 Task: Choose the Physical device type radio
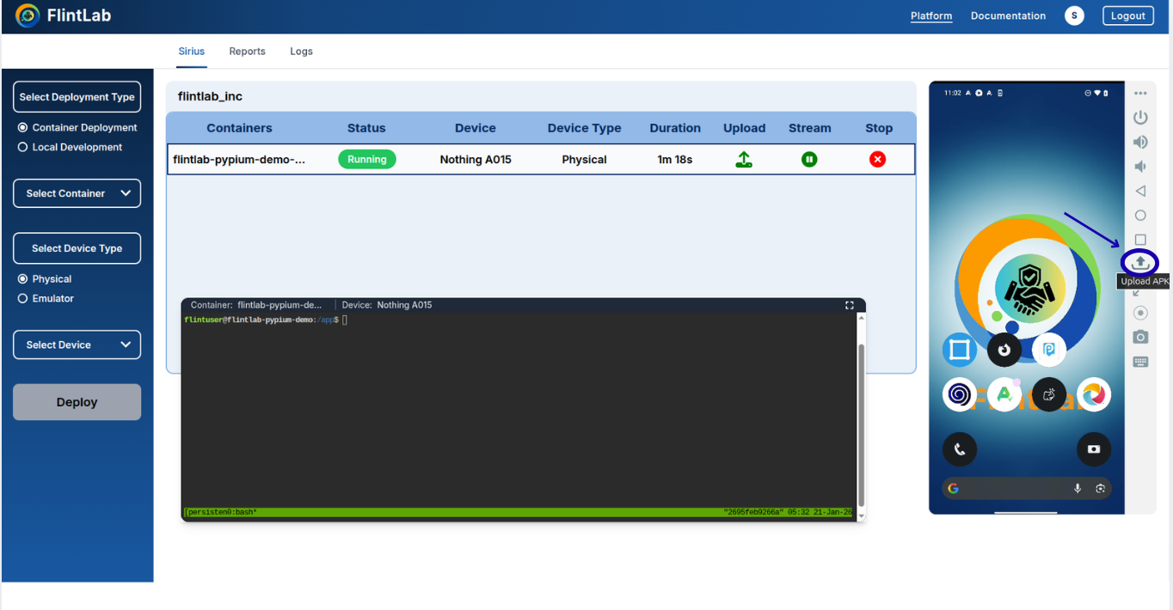point(23,279)
